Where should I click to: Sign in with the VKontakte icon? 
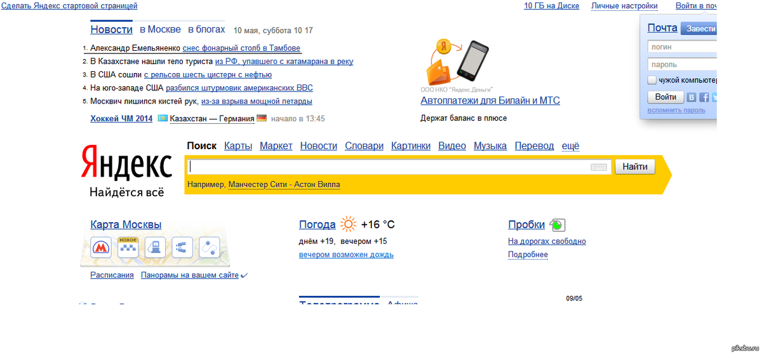pyautogui.click(x=692, y=97)
